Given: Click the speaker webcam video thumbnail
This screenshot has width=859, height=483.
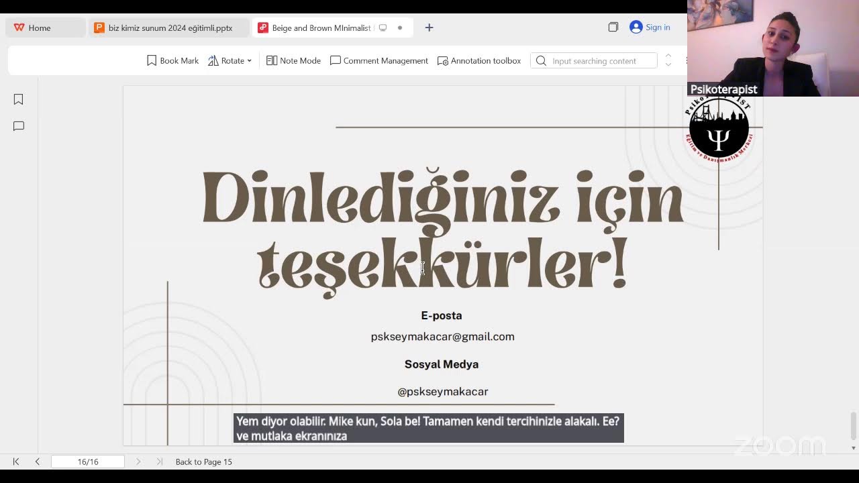Looking at the screenshot, I should point(773,48).
